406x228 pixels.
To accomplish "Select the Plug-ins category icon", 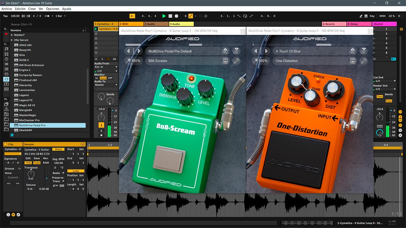I will 6,79.
